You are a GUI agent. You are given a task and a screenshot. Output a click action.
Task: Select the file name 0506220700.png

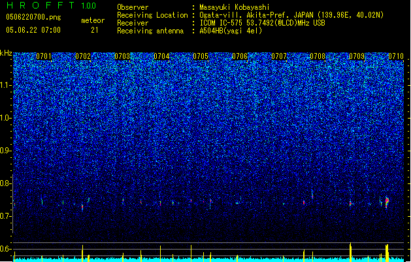[33, 17]
